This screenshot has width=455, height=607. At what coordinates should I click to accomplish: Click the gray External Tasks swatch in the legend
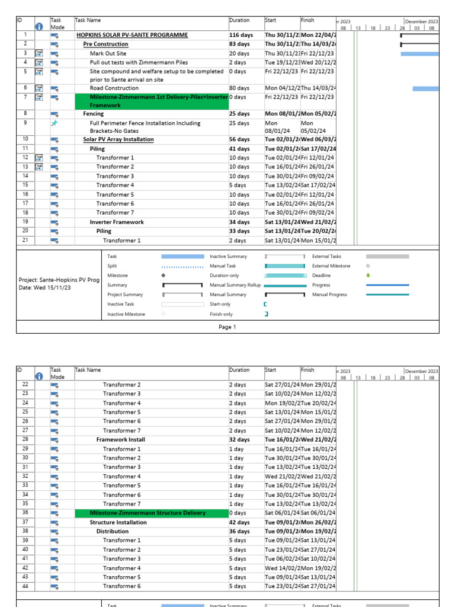387,256
